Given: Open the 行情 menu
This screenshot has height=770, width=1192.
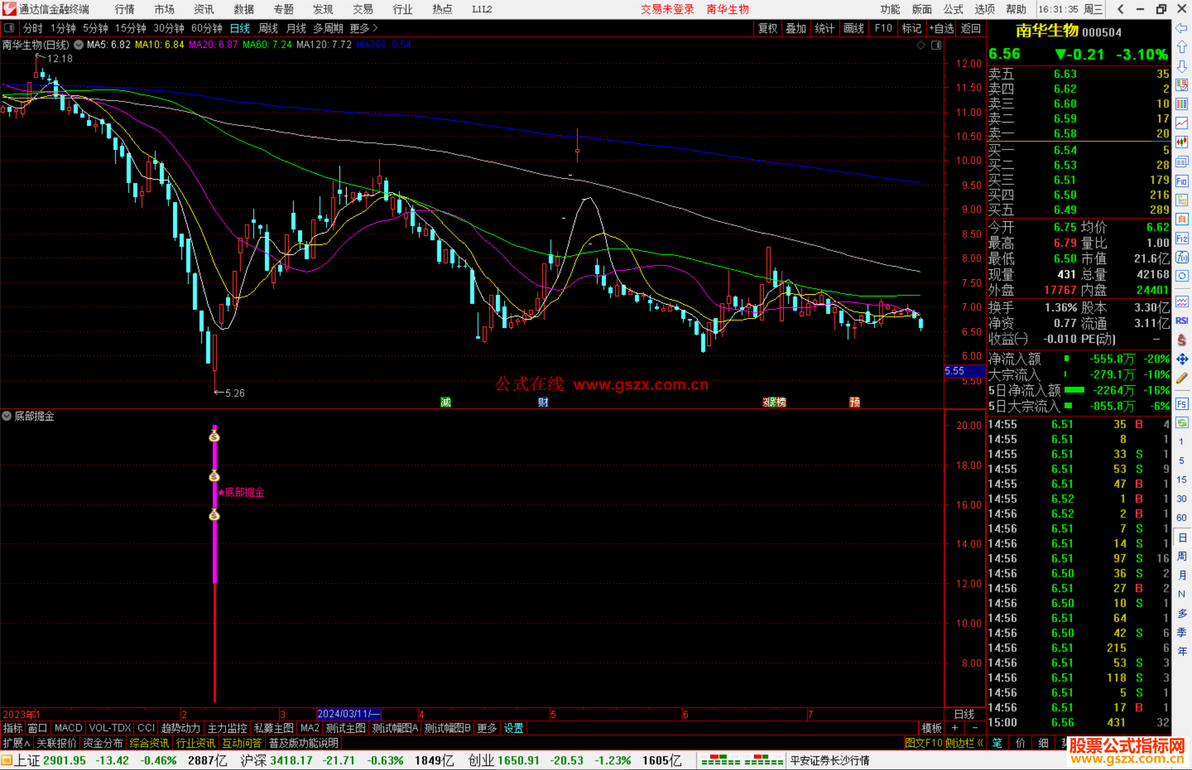Looking at the screenshot, I should pyautogui.click(x=125, y=9).
